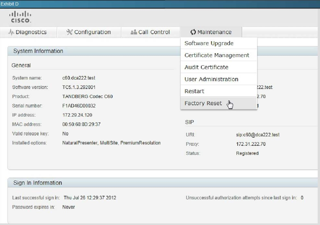Click the General section heading

point(21,65)
